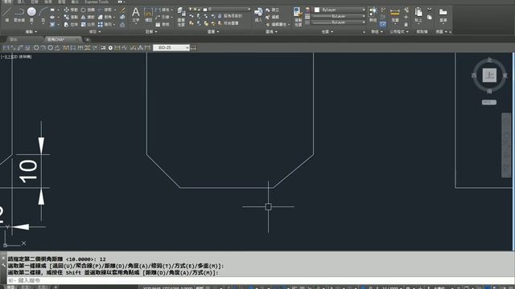Open the Express Tools ribbon tab
This screenshot has width=515, height=289.
[97, 2]
